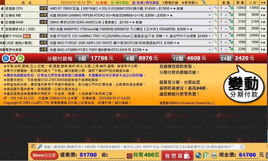268x161 pixels.
Task: Click the 現金價 51700 value field
Action: (x=247, y=155)
